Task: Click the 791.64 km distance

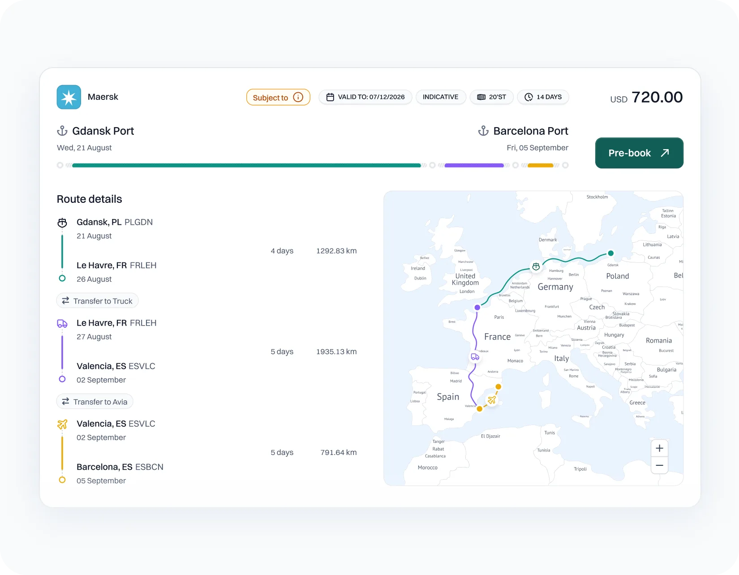Action: [339, 452]
